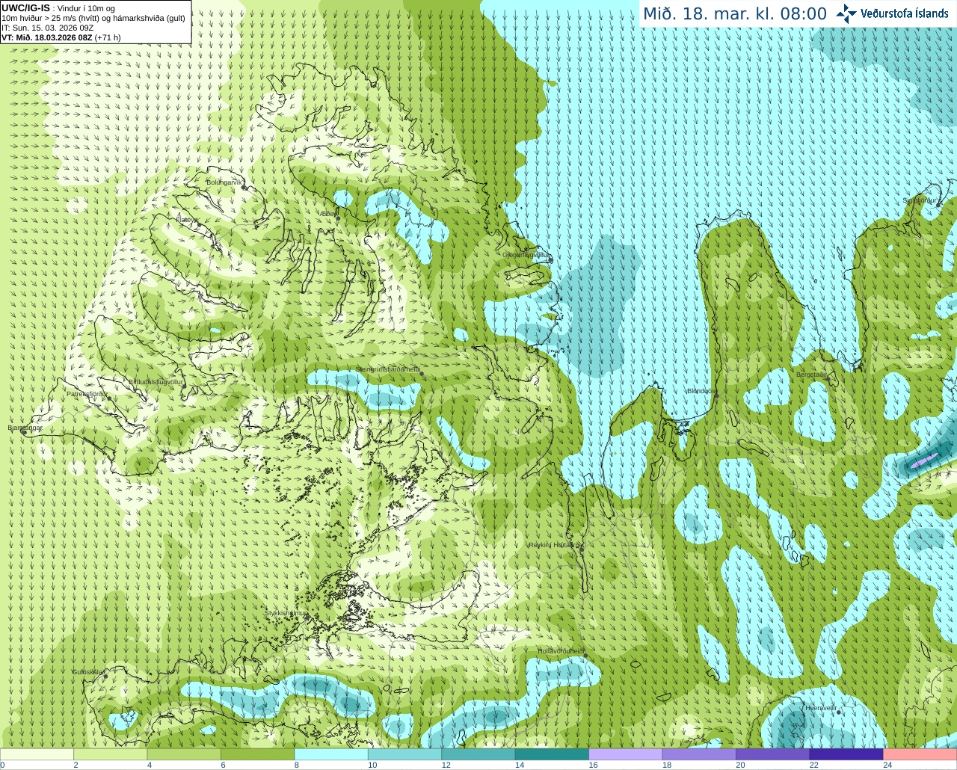Click the Siglufjörður station label
Image resolution: width=957 pixels, height=770 pixels.
(x=920, y=200)
